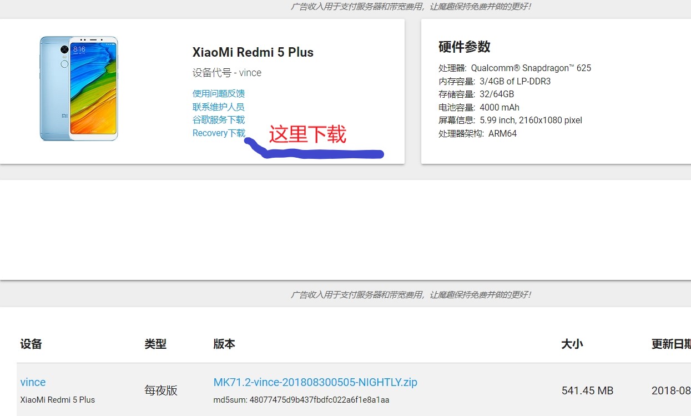Screen dimensions: 691x416
Task: Select the XiaoMi Redmi 5 Plus title
Action: point(253,52)
